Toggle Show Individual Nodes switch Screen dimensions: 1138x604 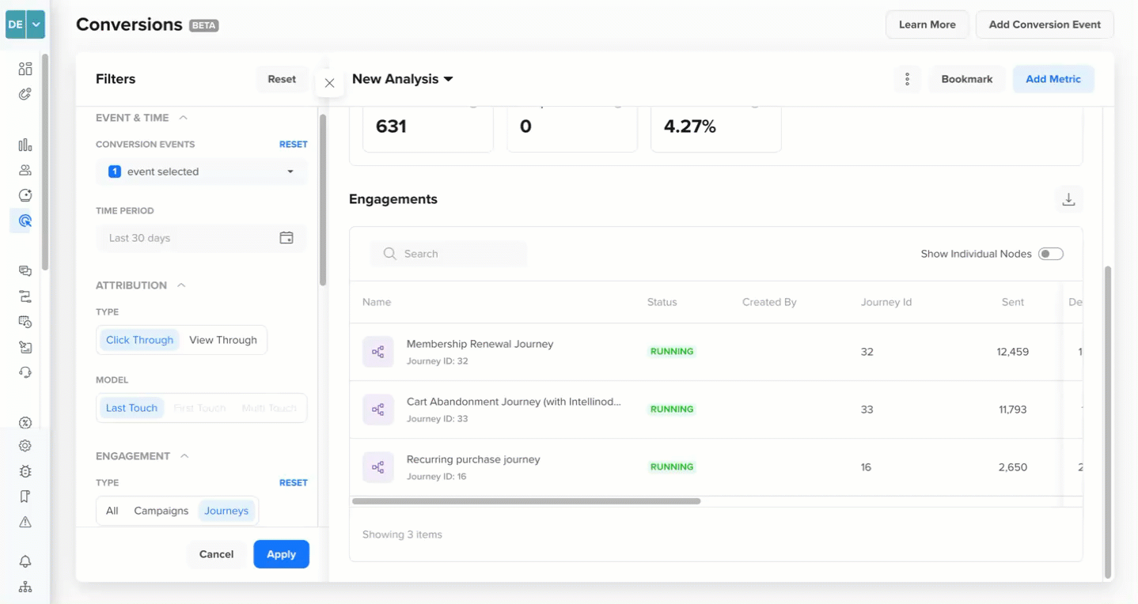(1051, 254)
